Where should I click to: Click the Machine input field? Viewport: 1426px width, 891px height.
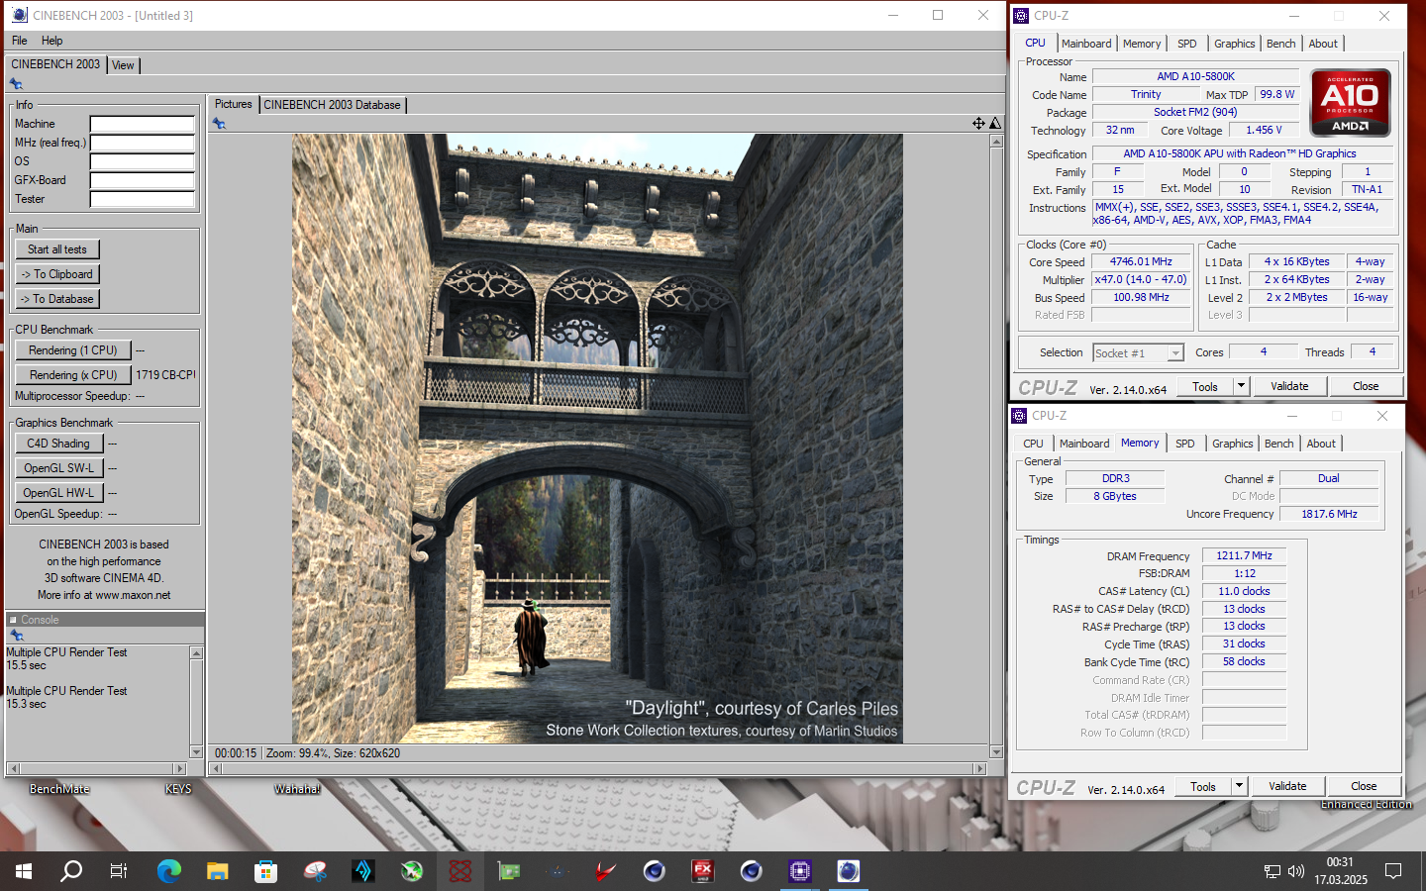[143, 124]
